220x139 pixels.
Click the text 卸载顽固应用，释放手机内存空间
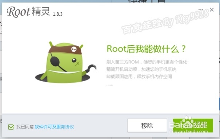139,77
